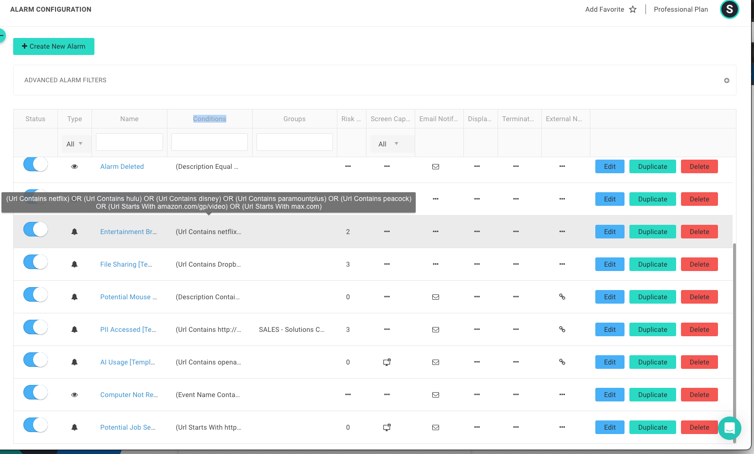
Task: Click external notification link icon on Potential Mouse row
Action: (562, 297)
